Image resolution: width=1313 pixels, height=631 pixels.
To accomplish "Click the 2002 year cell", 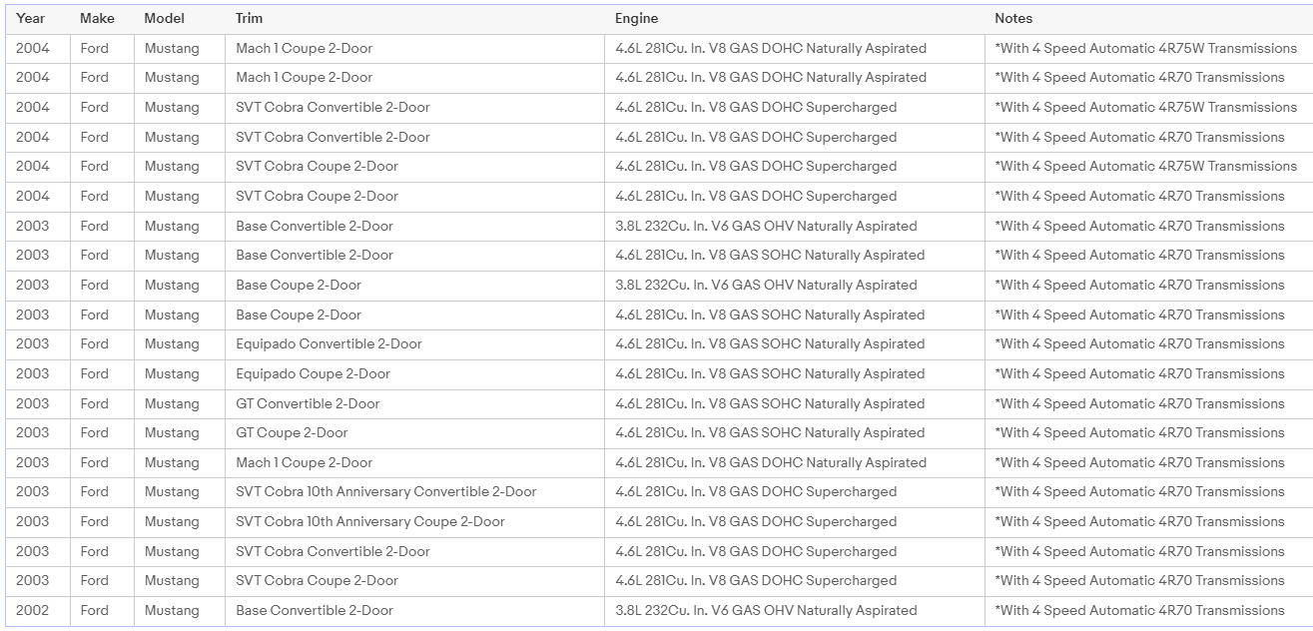I will pos(33,610).
